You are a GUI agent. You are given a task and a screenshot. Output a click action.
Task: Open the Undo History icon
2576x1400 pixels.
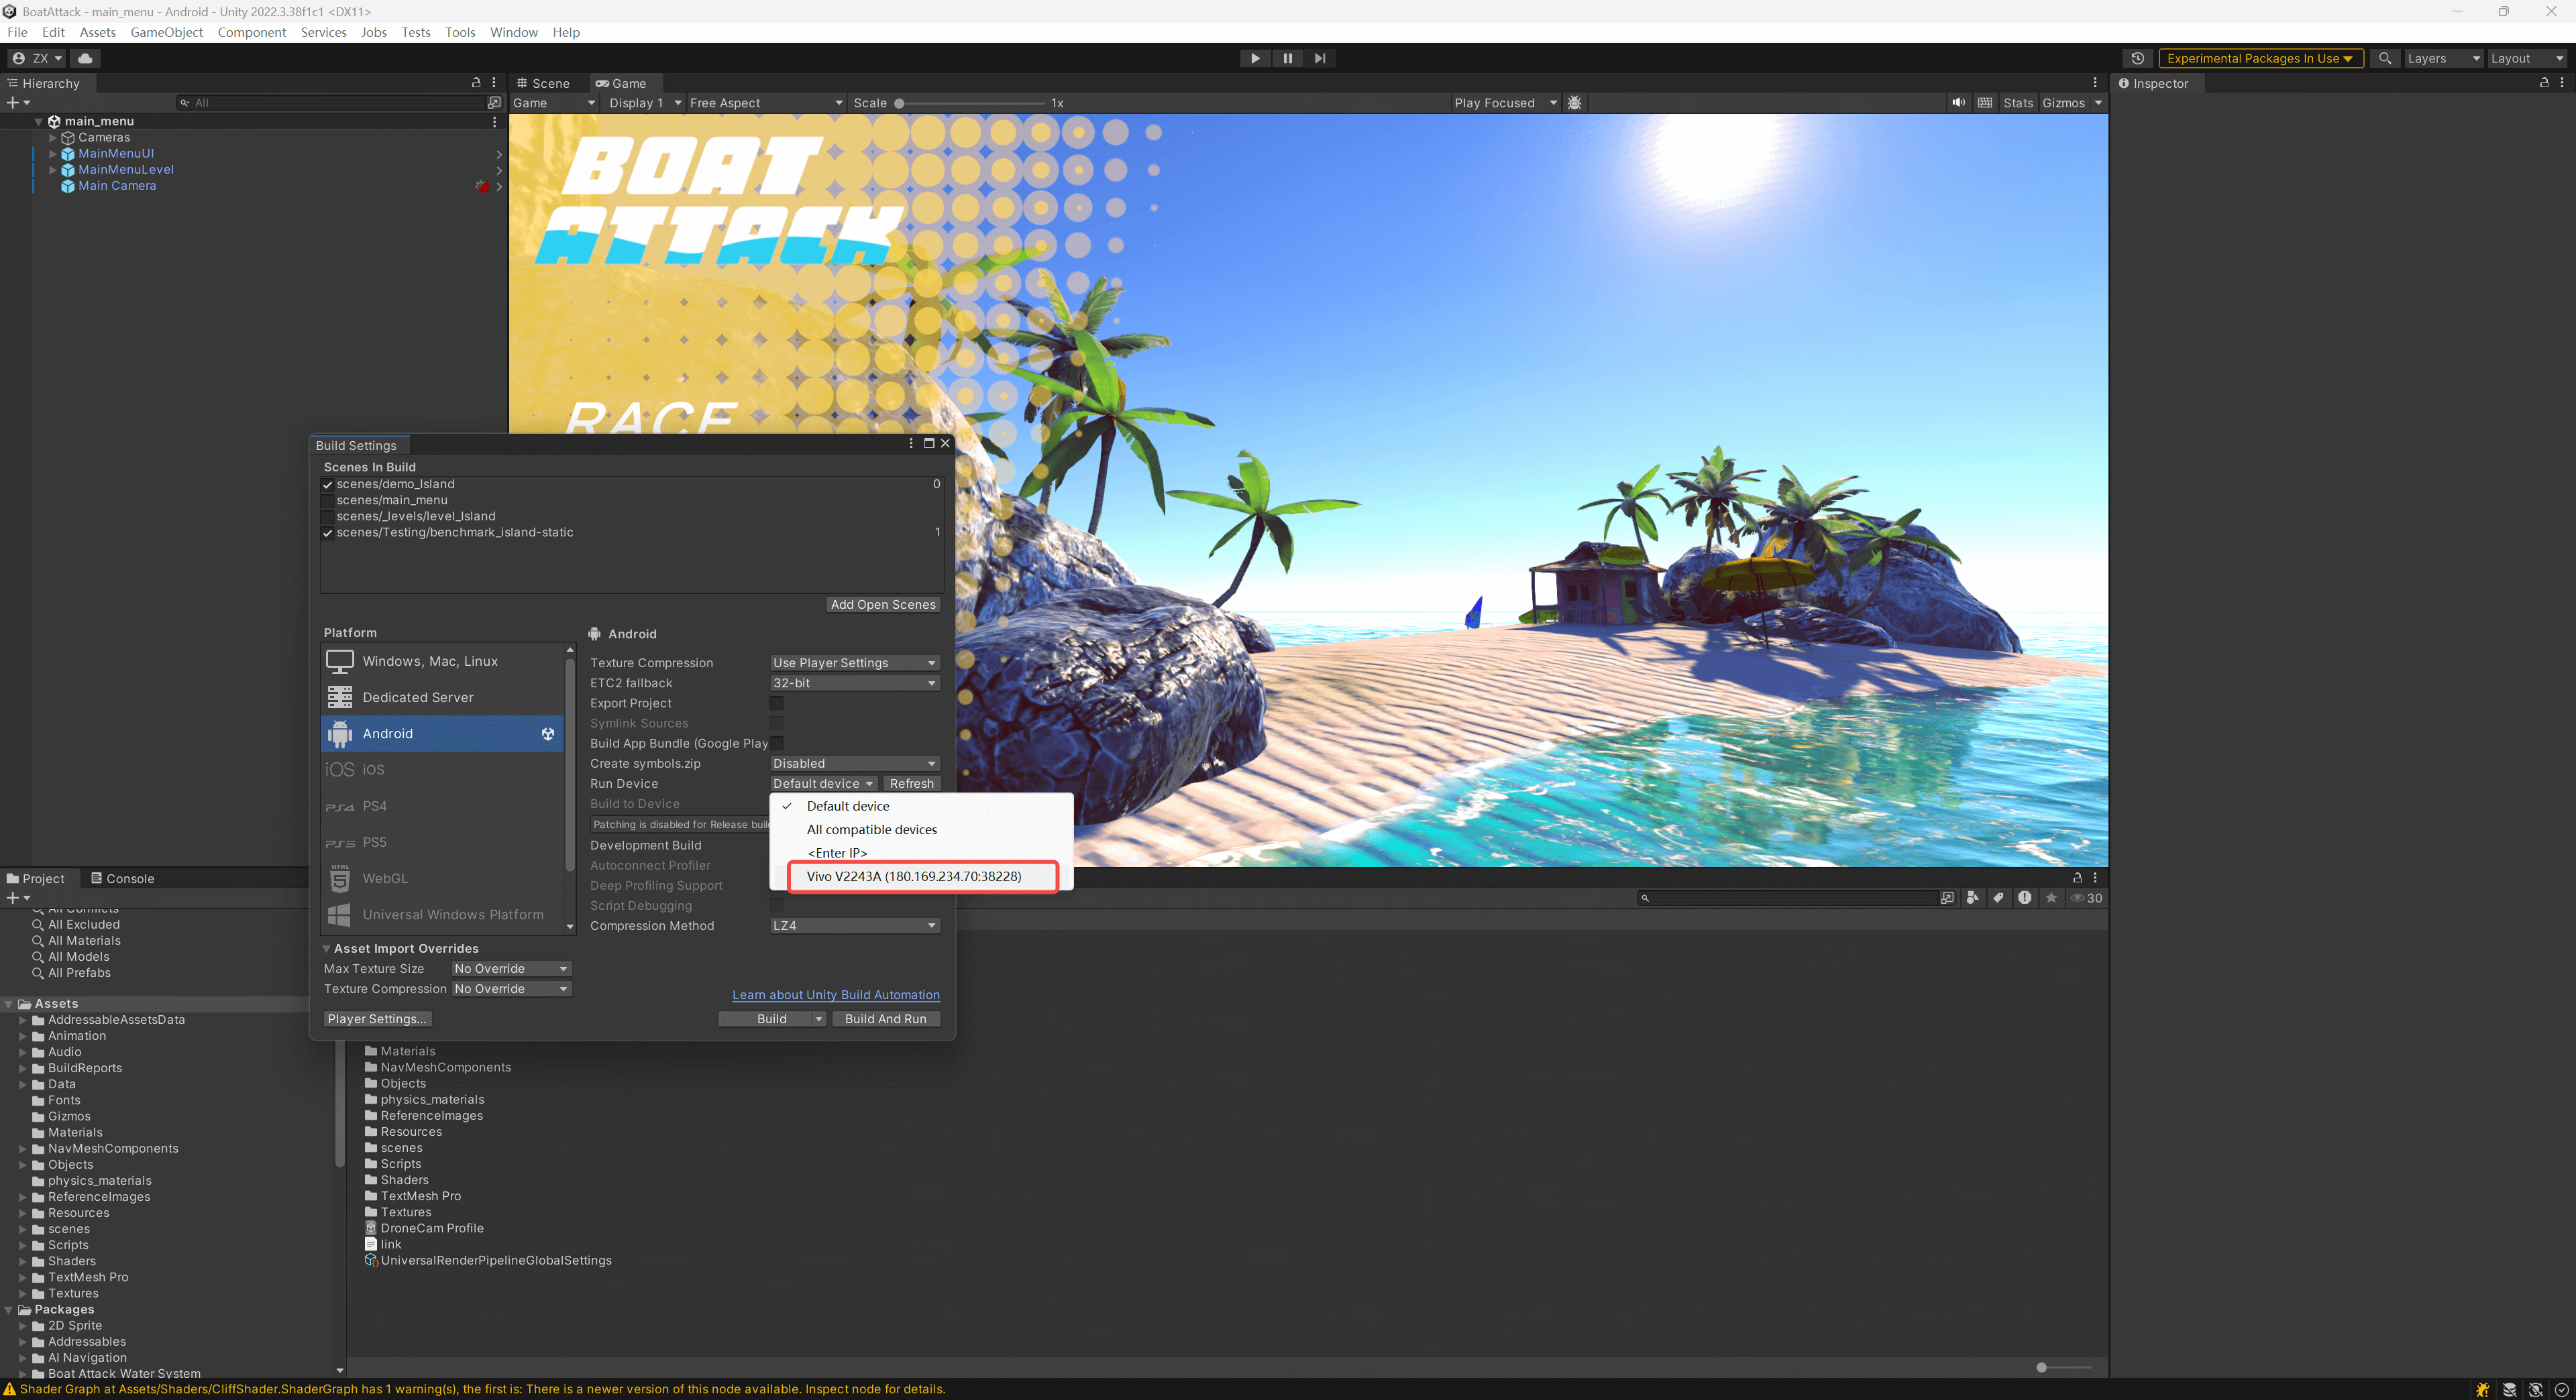pyautogui.click(x=2137, y=58)
